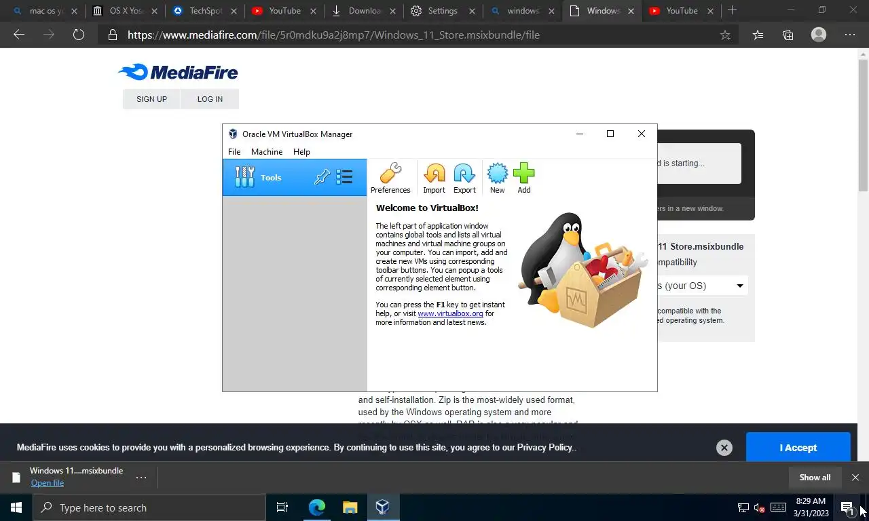
Task: Switch to the OS X Yosemite tab
Action: coord(126,11)
